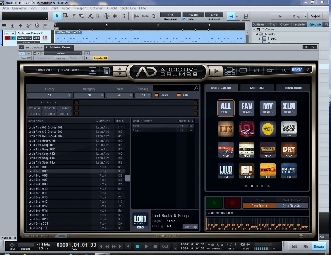This screenshot has height=255, width=331.
Task: Open the Transport menu
Action: point(80,8)
